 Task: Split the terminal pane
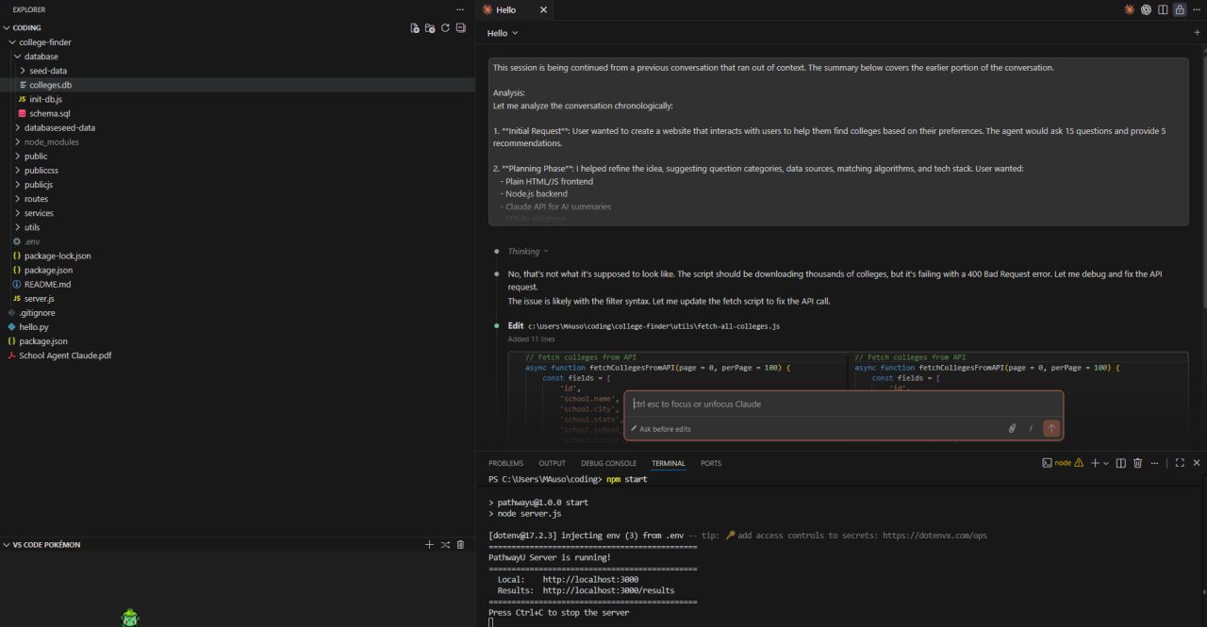(1120, 463)
